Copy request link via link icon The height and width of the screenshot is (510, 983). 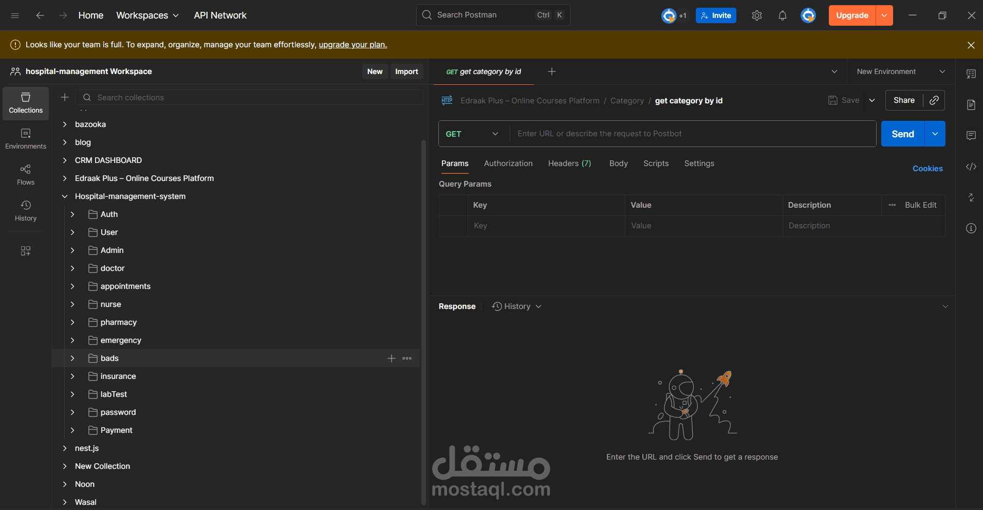tap(934, 100)
